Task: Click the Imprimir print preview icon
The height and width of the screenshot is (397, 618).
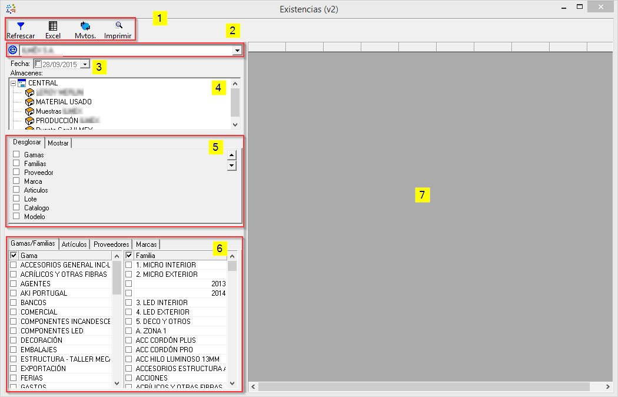Action: coord(118,26)
